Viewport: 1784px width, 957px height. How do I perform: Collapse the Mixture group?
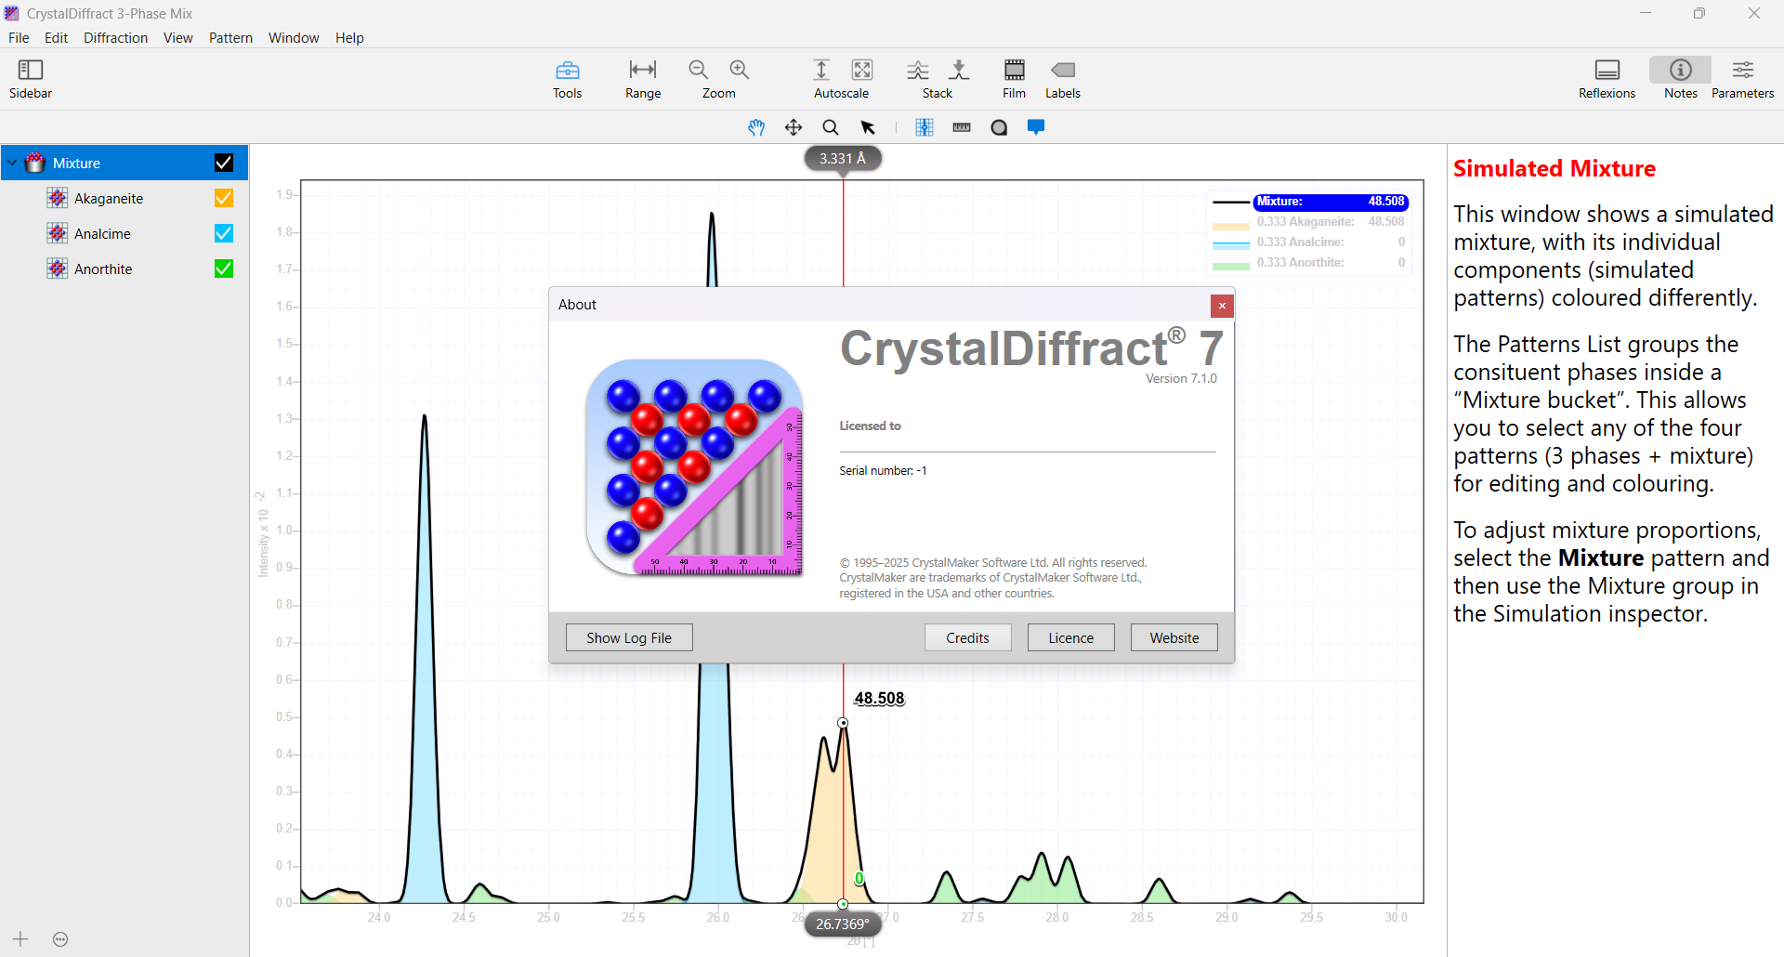coord(12,163)
